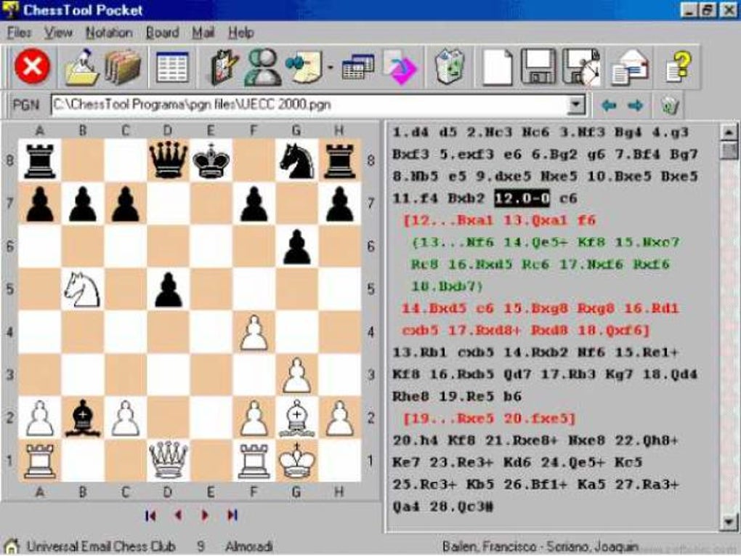Click move 13.Rb1 in the notation
This screenshot has height=556, width=741.
420,352
